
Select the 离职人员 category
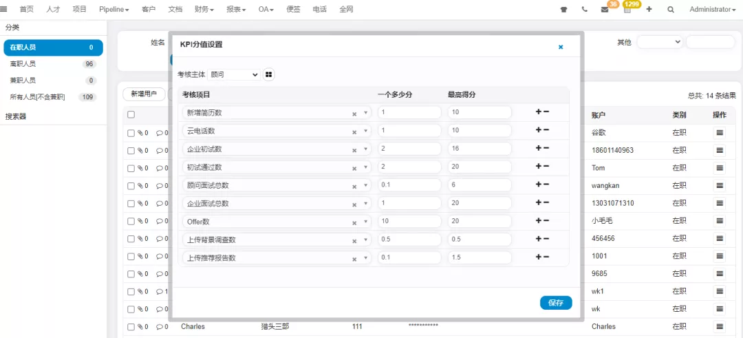click(x=52, y=64)
